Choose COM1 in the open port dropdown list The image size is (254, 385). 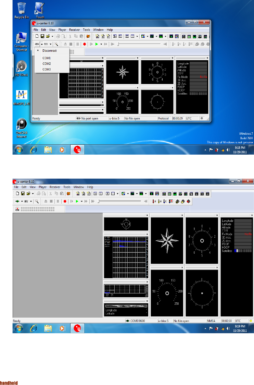[47, 58]
